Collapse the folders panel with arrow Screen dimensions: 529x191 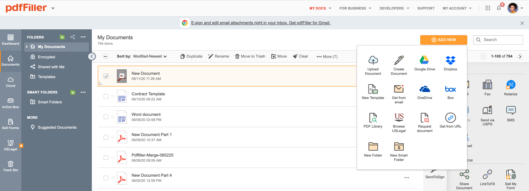pos(92,56)
